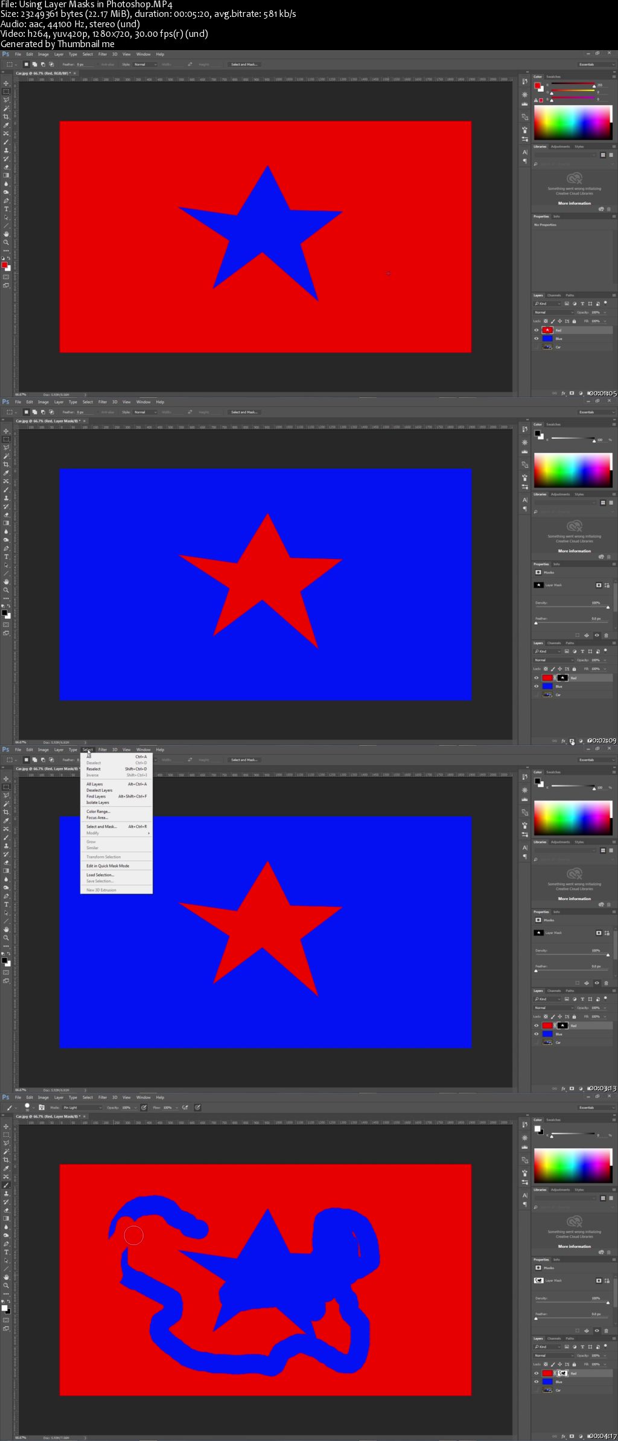This screenshot has height=1441, width=618.
Task: Pick the Hand tool in the 00:02:09 frame
Action: pos(7,582)
